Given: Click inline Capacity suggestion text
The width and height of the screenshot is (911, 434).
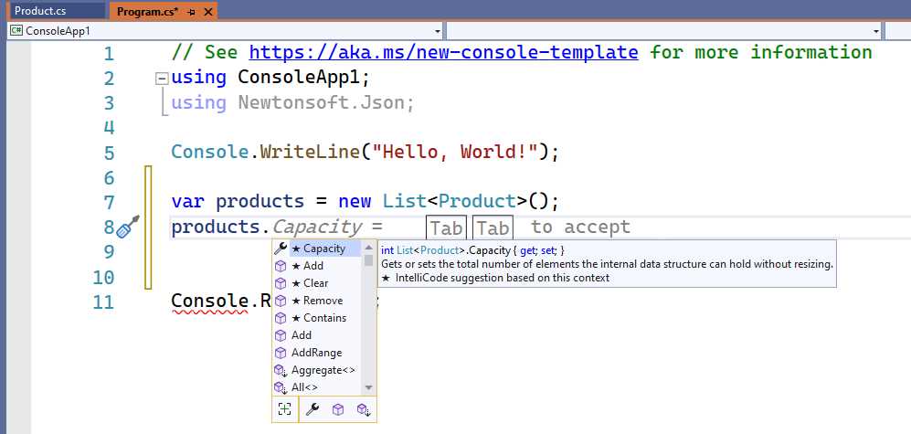Looking at the screenshot, I should tap(317, 227).
